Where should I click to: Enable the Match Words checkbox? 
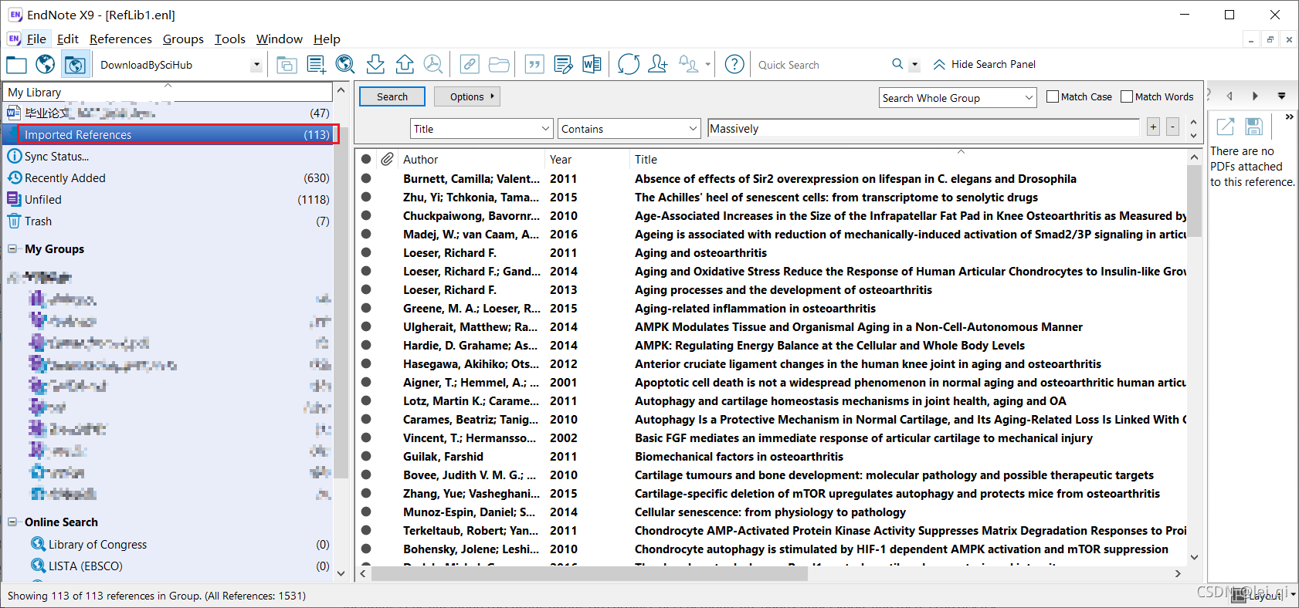point(1127,96)
